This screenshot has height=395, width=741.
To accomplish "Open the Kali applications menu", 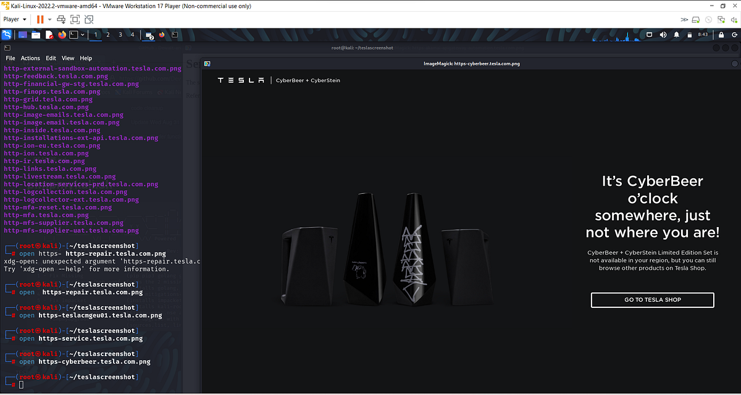I will point(7,35).
